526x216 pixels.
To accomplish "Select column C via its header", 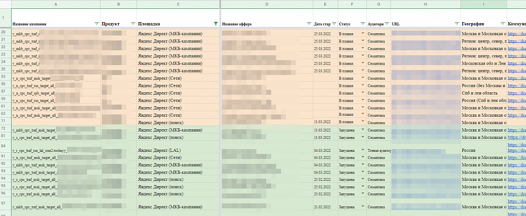I will (178, 4).
